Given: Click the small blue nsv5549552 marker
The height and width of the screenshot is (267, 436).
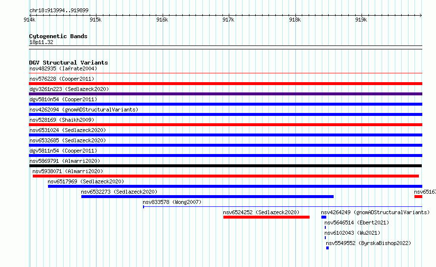Looking at the screenshot, I should point(328,248).
